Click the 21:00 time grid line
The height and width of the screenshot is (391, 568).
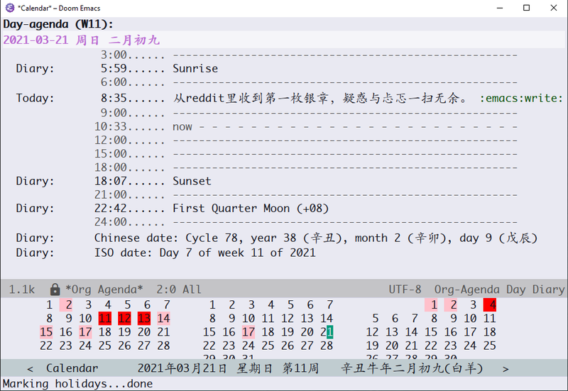(x=306, y=194)
